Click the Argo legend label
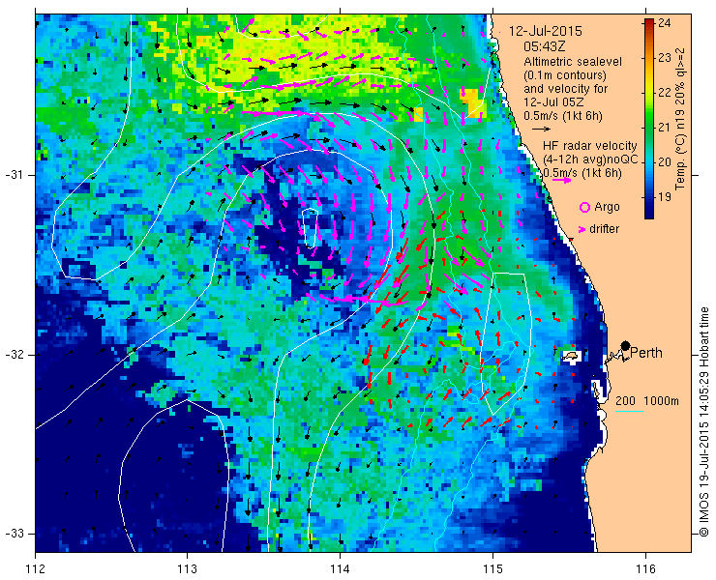This screenshot has width=716, height=580. pos(607,207)
